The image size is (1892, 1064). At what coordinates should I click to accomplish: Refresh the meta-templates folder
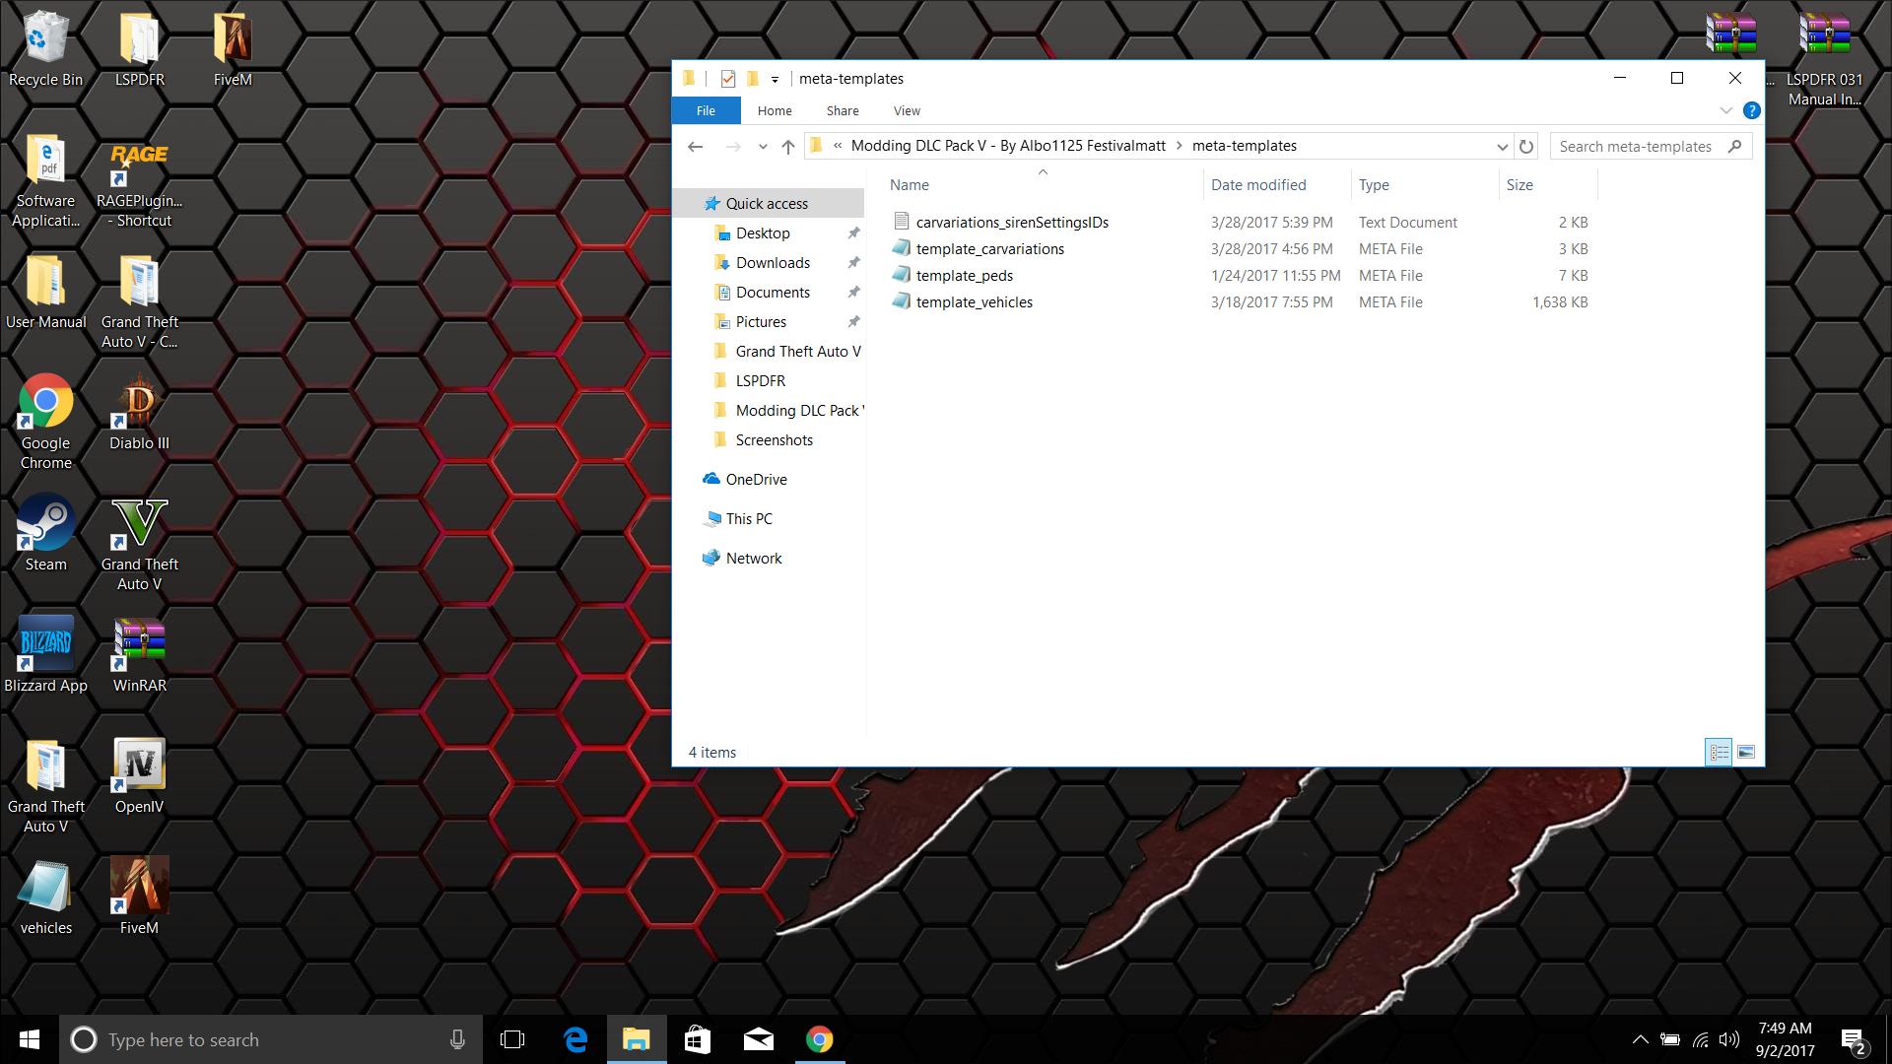tap(1526, 147)
